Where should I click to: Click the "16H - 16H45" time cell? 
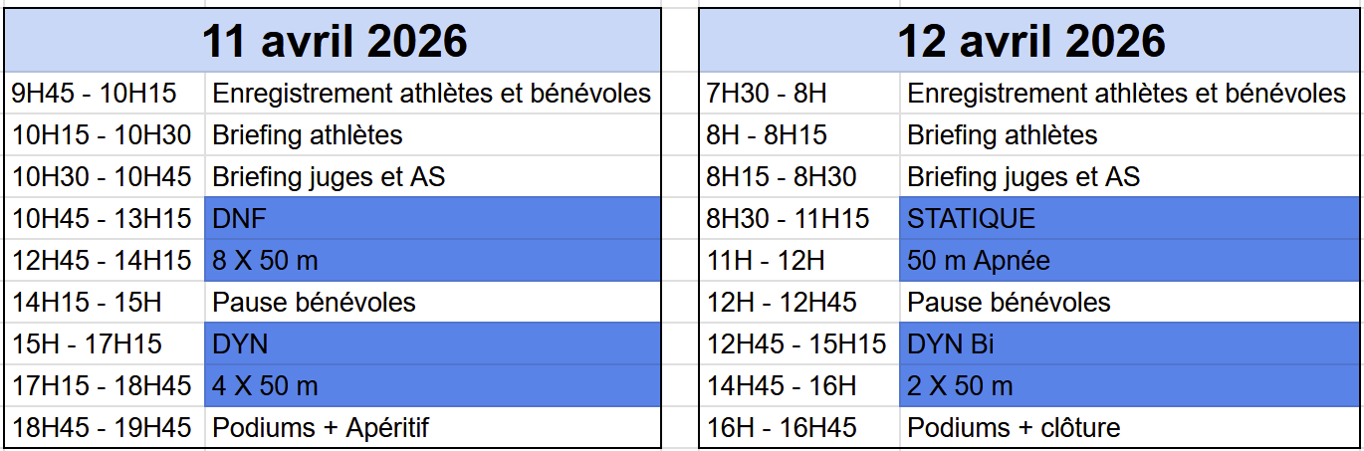(x=799, y=428)
